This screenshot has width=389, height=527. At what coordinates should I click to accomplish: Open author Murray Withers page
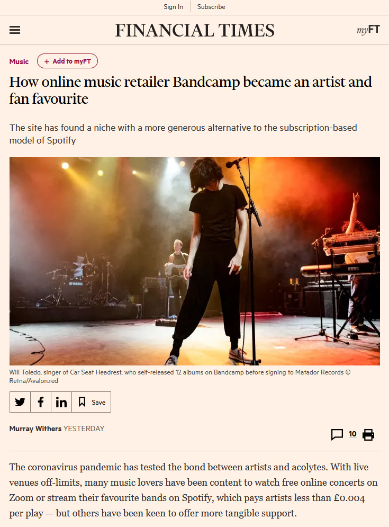(35, 428)
